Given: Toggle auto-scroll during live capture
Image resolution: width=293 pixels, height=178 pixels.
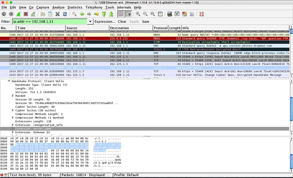Looking at the screenshot, I should pyautogui.click(x=128, y=14).
